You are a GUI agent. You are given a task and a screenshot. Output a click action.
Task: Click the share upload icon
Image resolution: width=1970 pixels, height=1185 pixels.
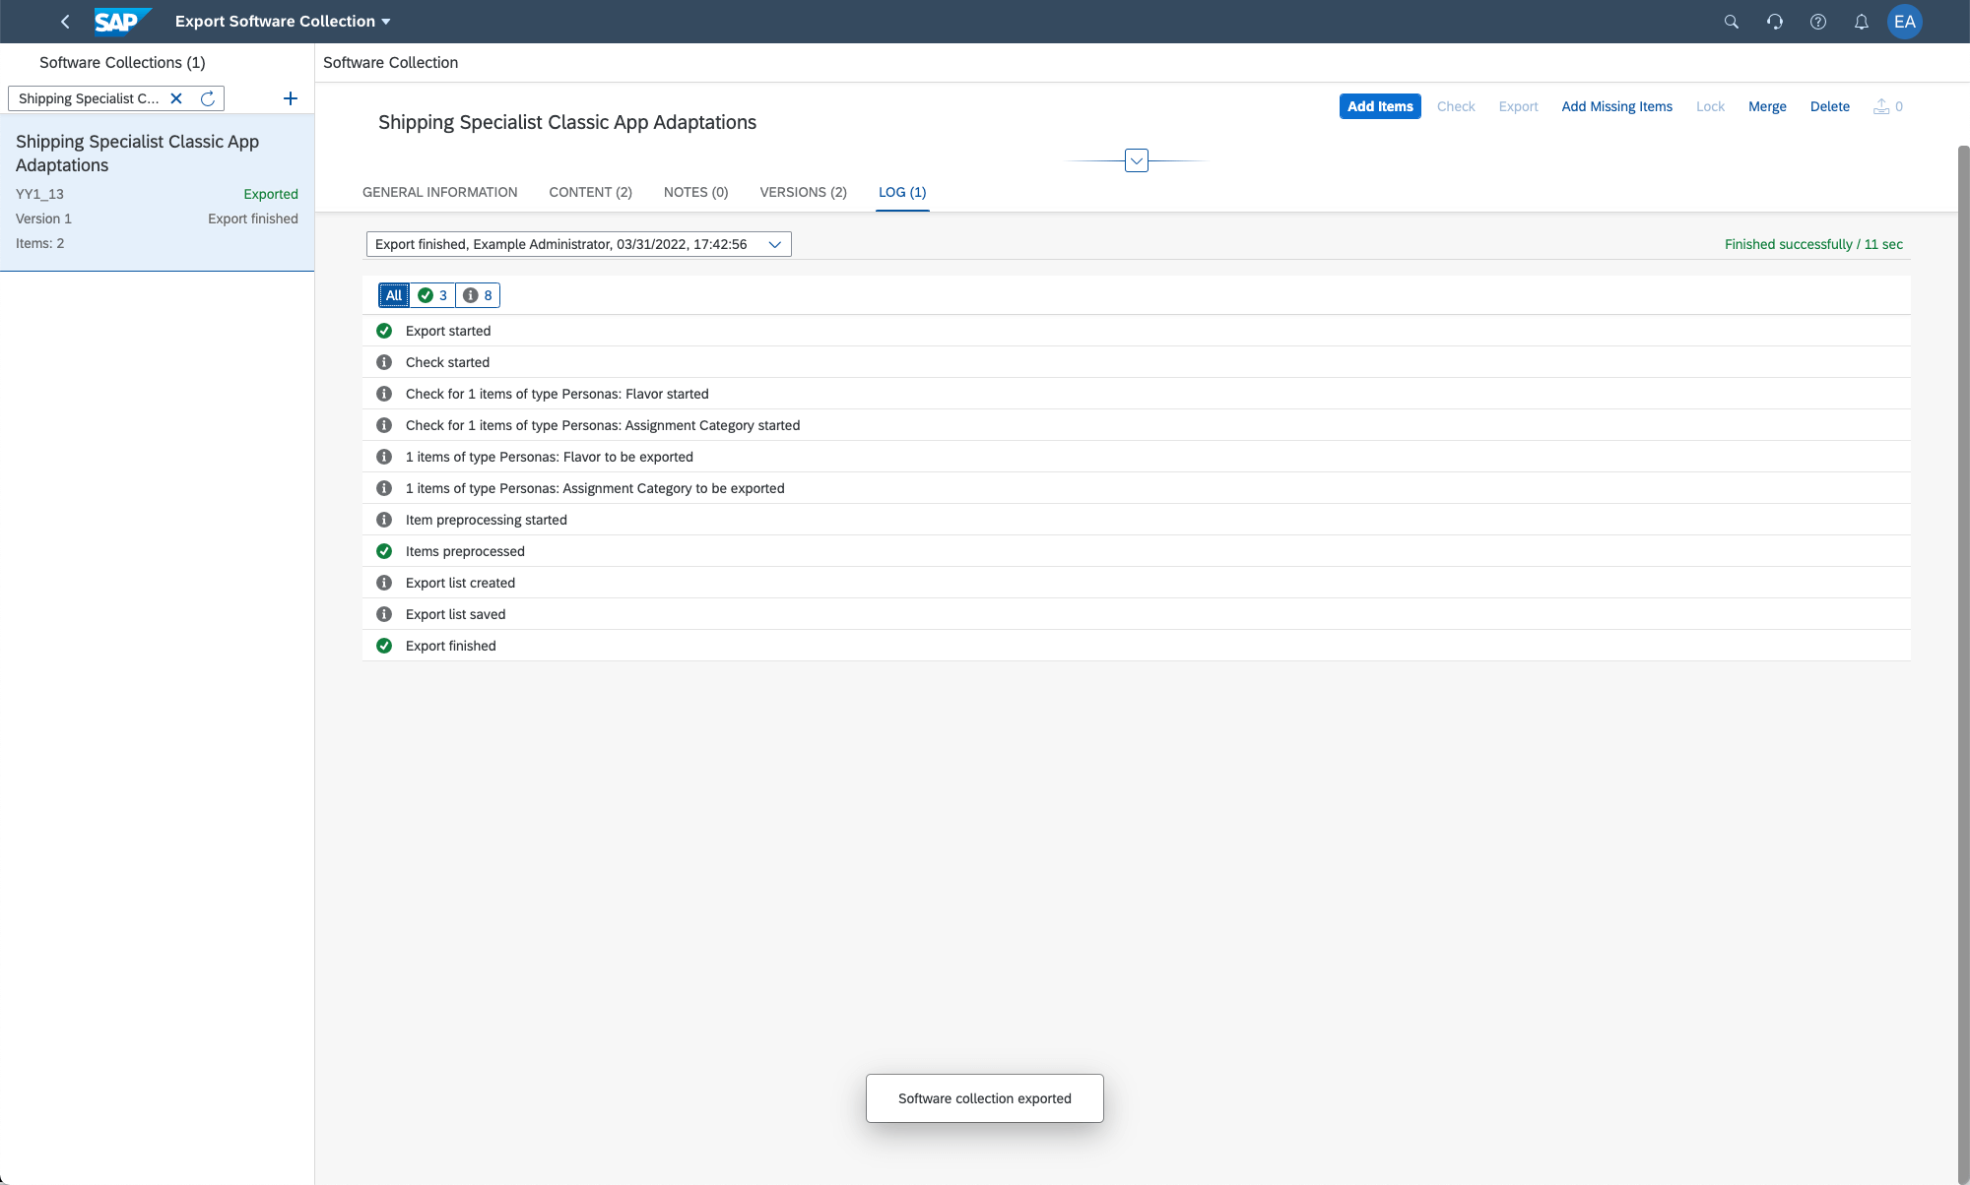click(x=1881, y=106)
